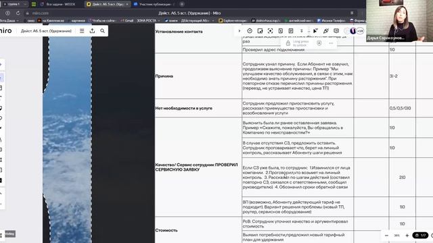Open the comments icon in the top toolbar
The height and width of the screenshot is (243, 433).
(x=336, y=31)
